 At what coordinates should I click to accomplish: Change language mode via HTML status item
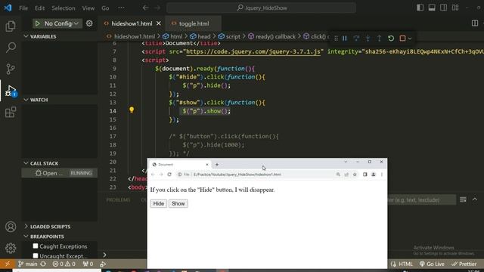point(405,264)
